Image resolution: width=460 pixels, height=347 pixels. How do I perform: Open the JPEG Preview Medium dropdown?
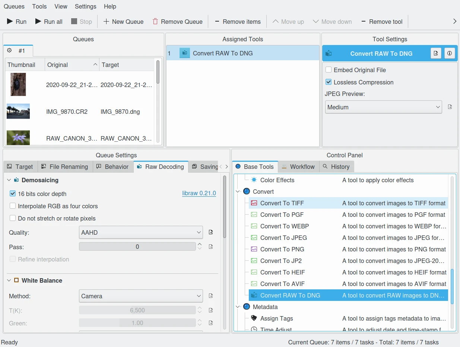383,107
